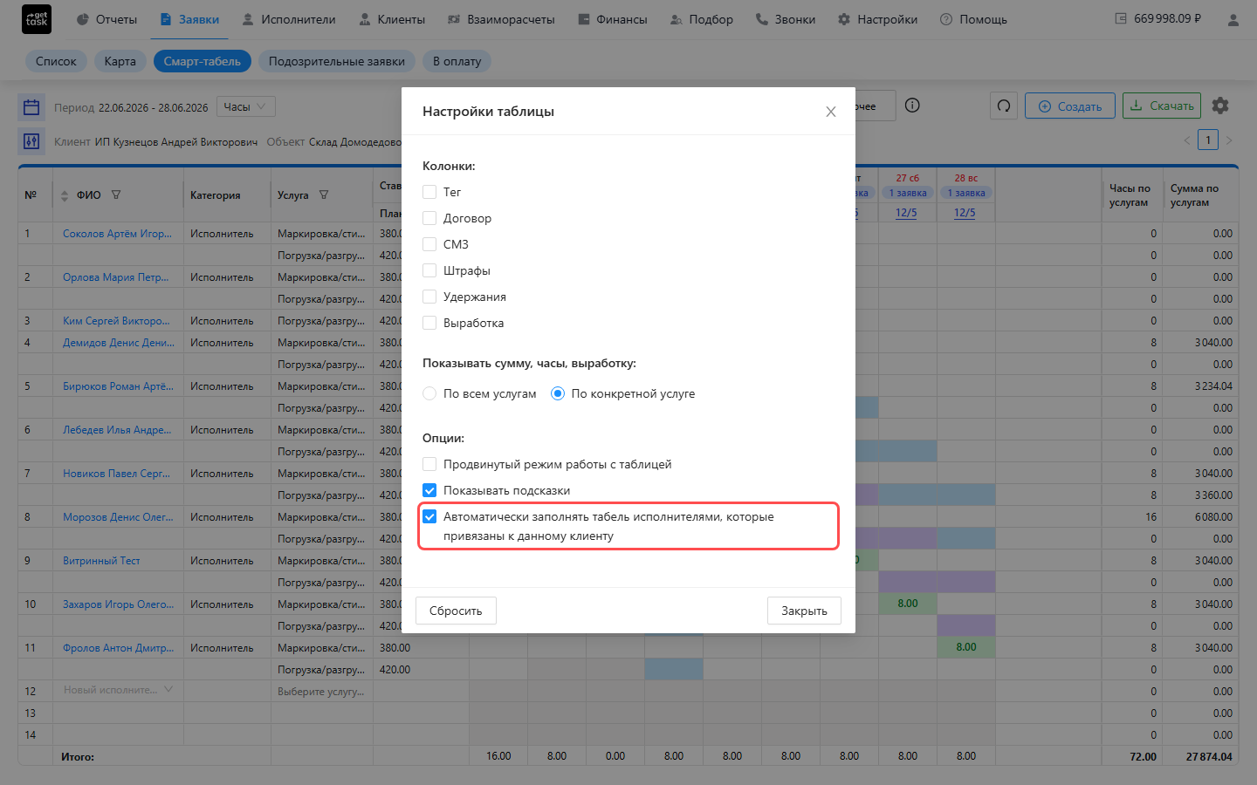The width and height of the screenshot is (1257, 785).
Task: Enable the Тег column checkbox
Action: click(x=429, y=192)
